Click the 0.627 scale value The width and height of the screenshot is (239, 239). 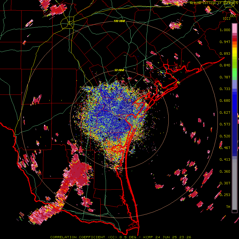[225, 113]
